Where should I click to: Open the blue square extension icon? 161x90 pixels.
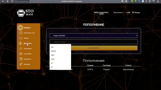[143, 1]
